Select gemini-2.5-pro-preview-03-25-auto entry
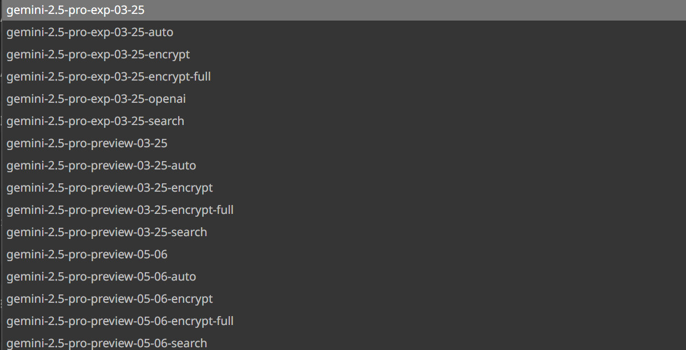This screenshot has width=686, height=350. pyautogui.click(x=101, y=166)
